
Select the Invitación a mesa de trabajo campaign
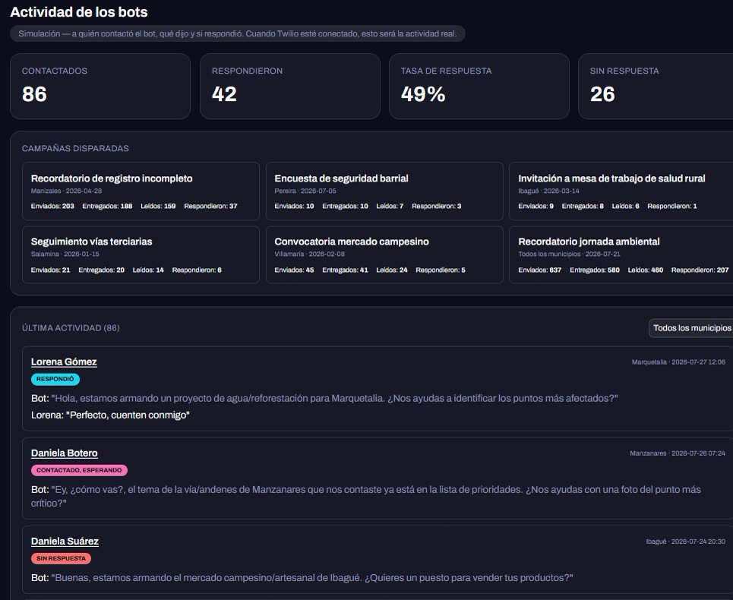(x=621, y=191)
